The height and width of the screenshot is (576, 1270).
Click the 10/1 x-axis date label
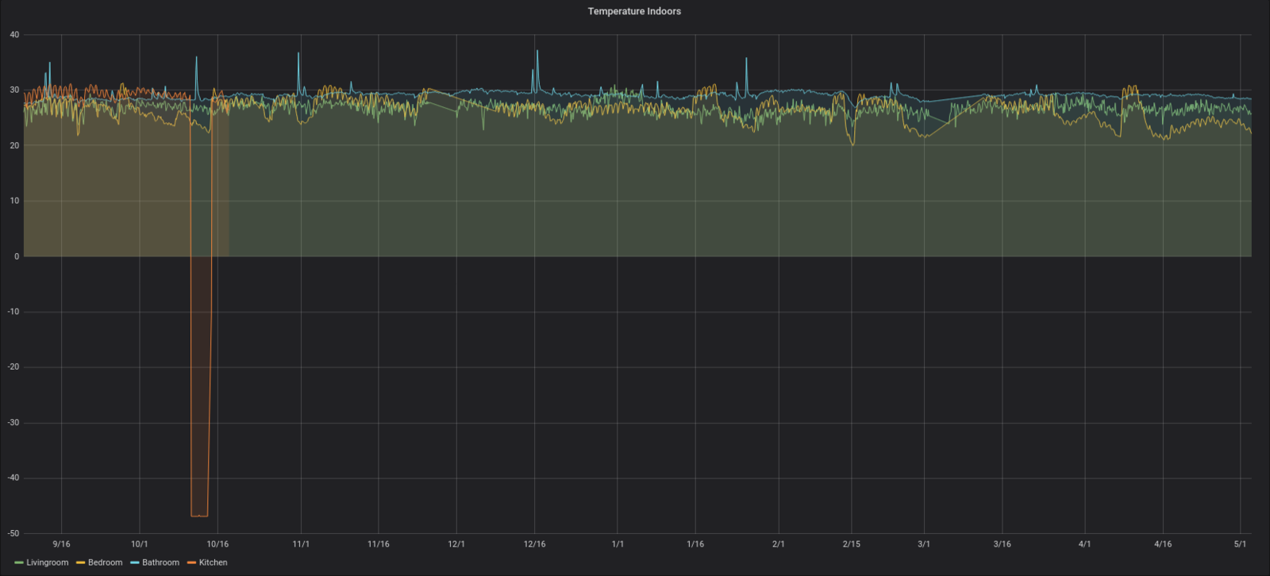coord(140,544)
